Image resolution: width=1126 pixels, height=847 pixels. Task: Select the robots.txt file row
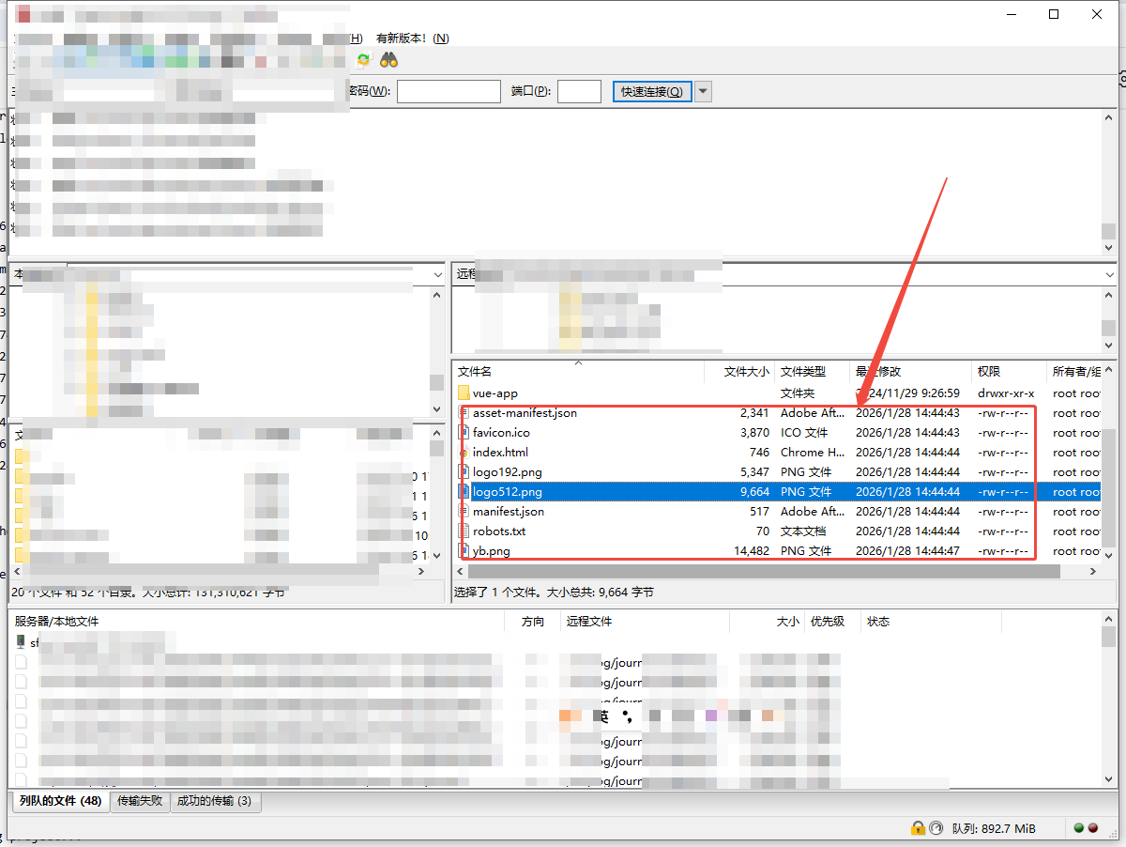(x=499, y=531)
